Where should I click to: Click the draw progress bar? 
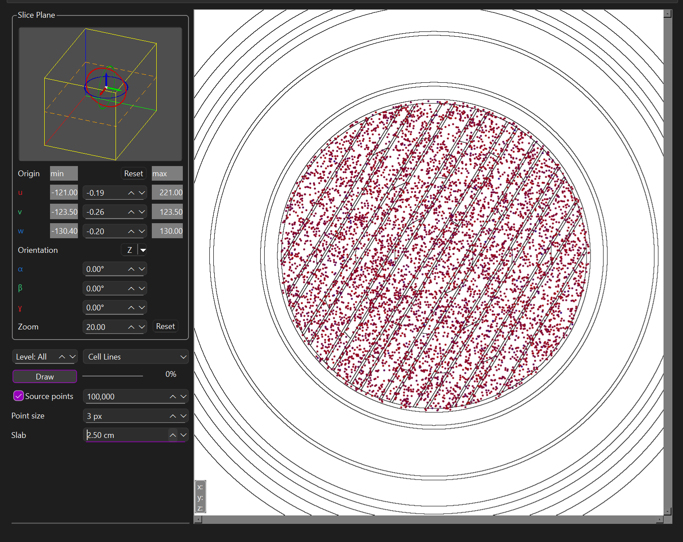112,376
